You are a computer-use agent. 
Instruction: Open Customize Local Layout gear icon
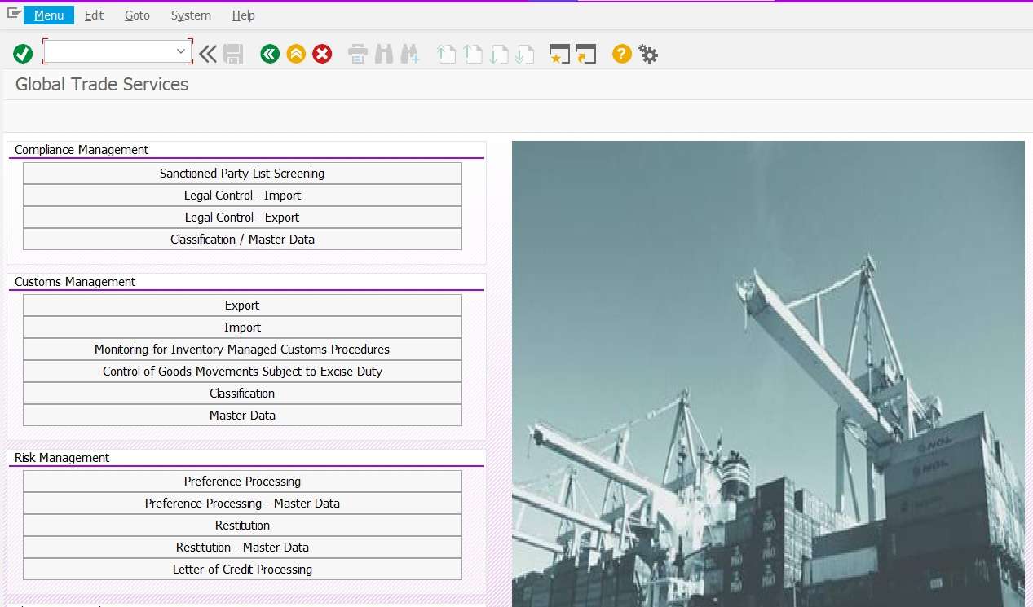point(648,55)
